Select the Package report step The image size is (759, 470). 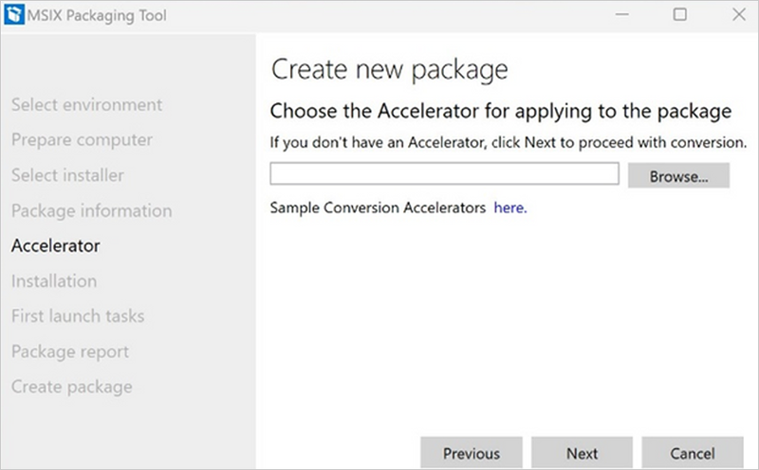coord(70,352)
